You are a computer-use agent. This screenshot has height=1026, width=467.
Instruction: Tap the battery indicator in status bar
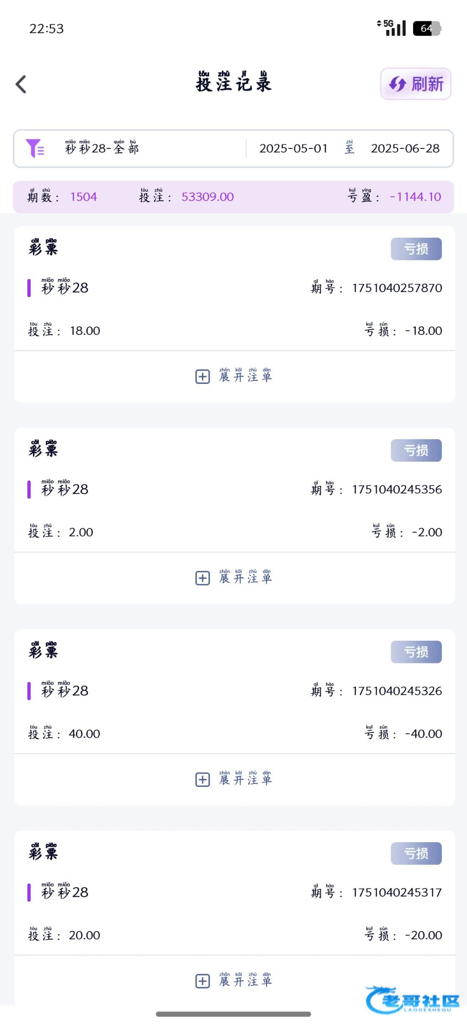[427, 29]
